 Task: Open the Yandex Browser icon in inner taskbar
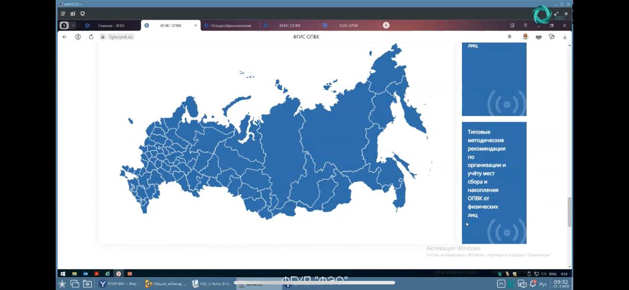click(x=118, y=274)
